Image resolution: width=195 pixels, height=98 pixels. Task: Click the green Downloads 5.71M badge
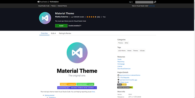point(85,84)
